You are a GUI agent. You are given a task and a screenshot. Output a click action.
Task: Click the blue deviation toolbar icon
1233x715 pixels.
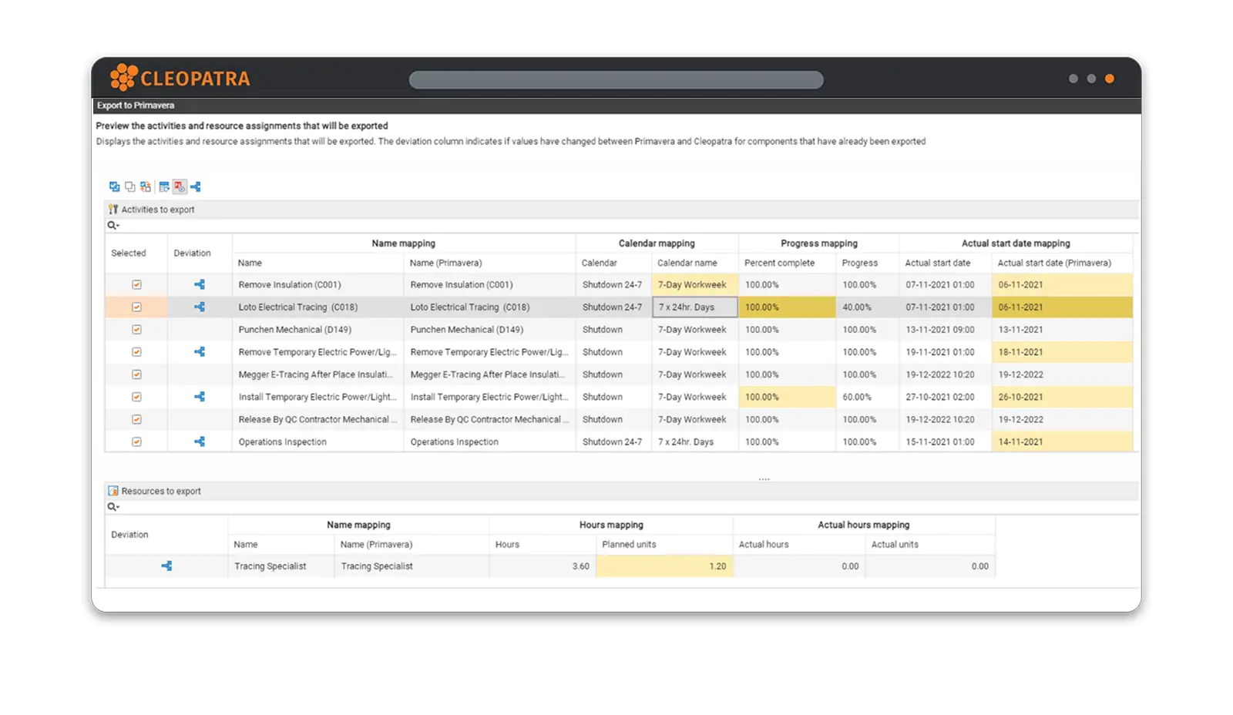tap(196, 186)
